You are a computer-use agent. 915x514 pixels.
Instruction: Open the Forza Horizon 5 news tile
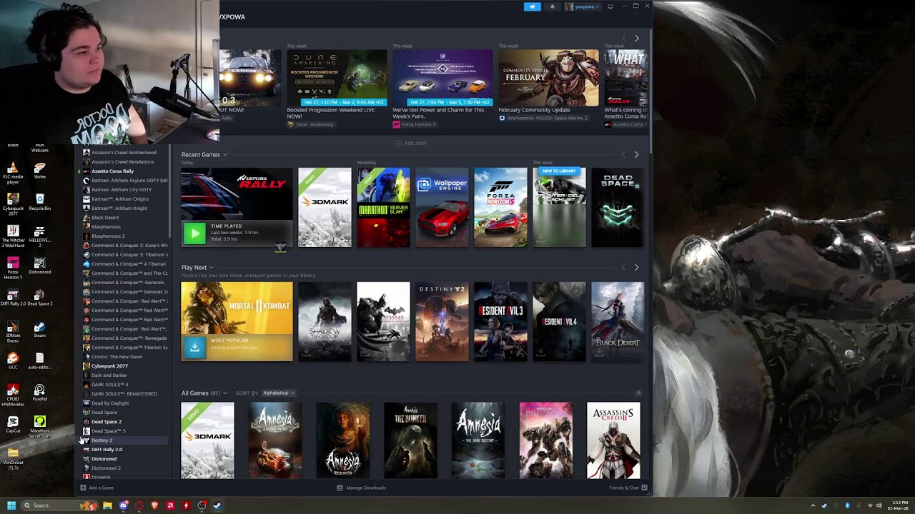(x=442, y=78)
